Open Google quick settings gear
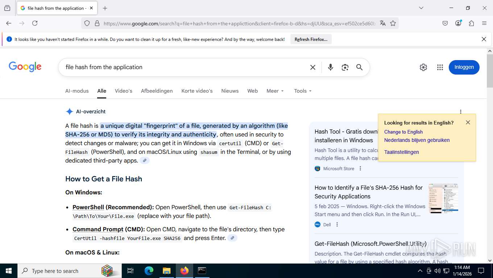The image size is (493, 278). [x=423, y=67]
